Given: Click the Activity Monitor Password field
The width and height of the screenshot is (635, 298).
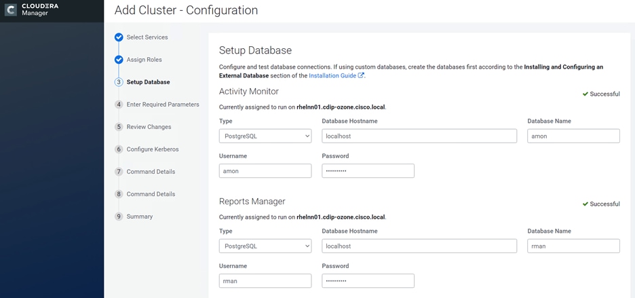Looking at the screenshot, I should (x=368, y=170).
